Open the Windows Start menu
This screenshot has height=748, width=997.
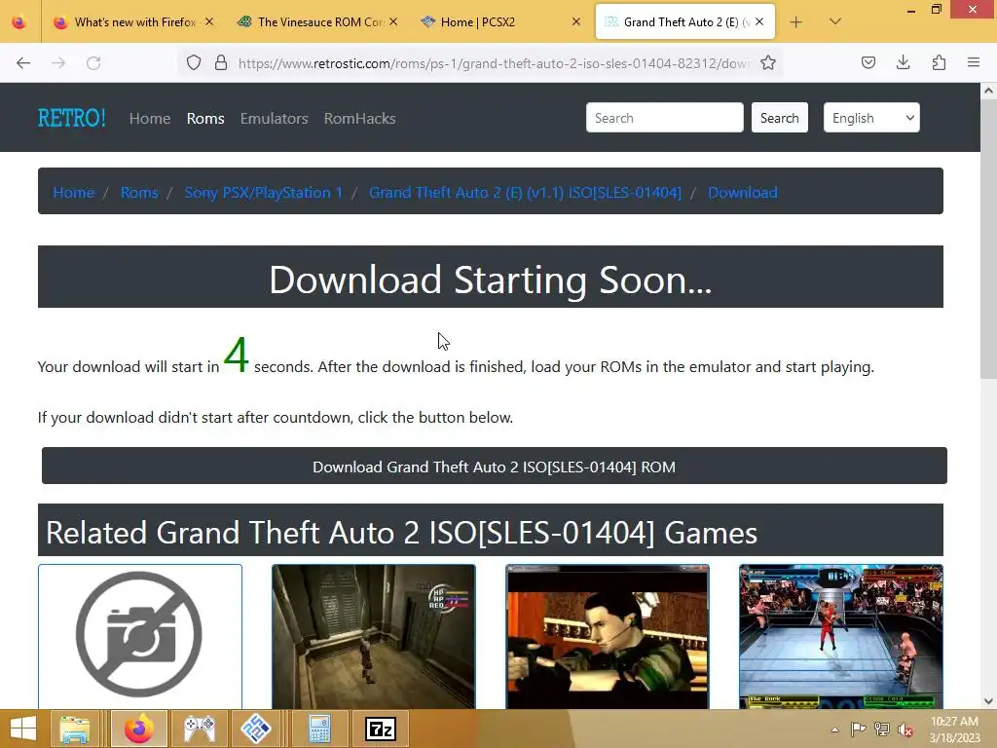coord(23,729)
